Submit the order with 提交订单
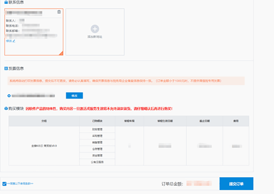Viewport: 274px width, 194px height. [x=236, y=184]
